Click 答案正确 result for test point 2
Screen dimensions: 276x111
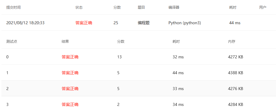click(70, 89)
